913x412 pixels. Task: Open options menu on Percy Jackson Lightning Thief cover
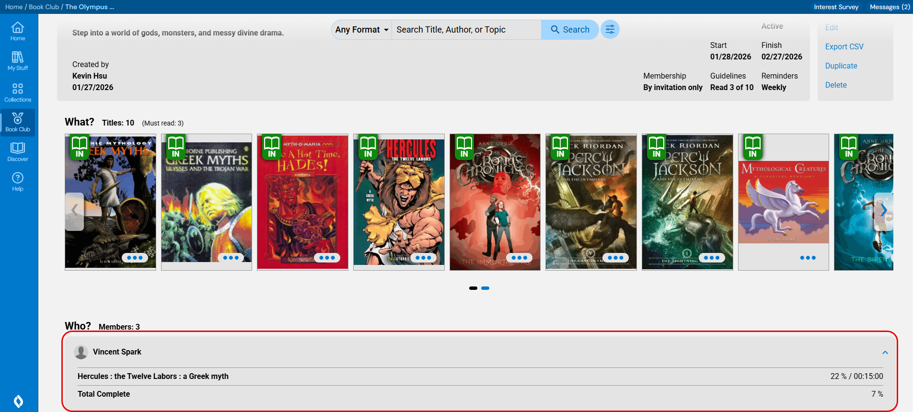click(712, 258)
